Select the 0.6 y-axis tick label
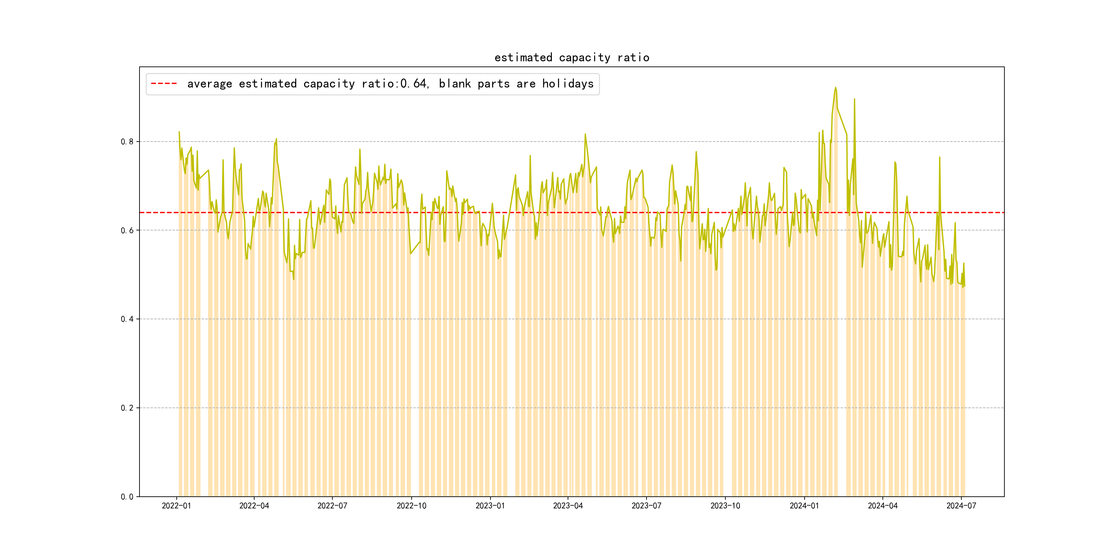 (x=127, y=230)
